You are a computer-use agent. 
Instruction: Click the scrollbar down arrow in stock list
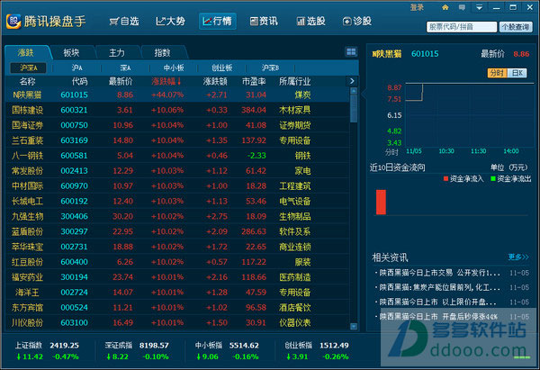tap(354, 326)
